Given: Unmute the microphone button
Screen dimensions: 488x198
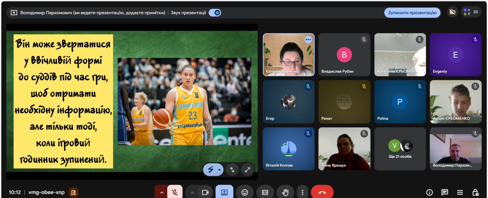Looking at the screenshot, I should (x=175, y=192).
